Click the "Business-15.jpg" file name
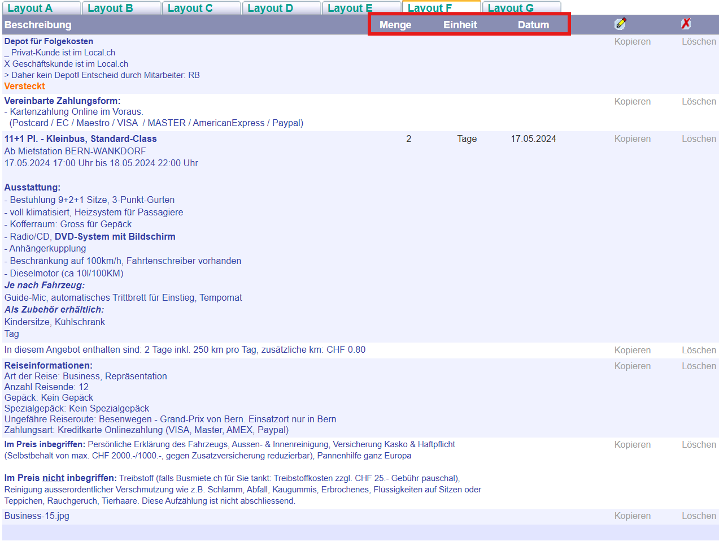This screenshot has height=541, width=719. pos(37,516)
